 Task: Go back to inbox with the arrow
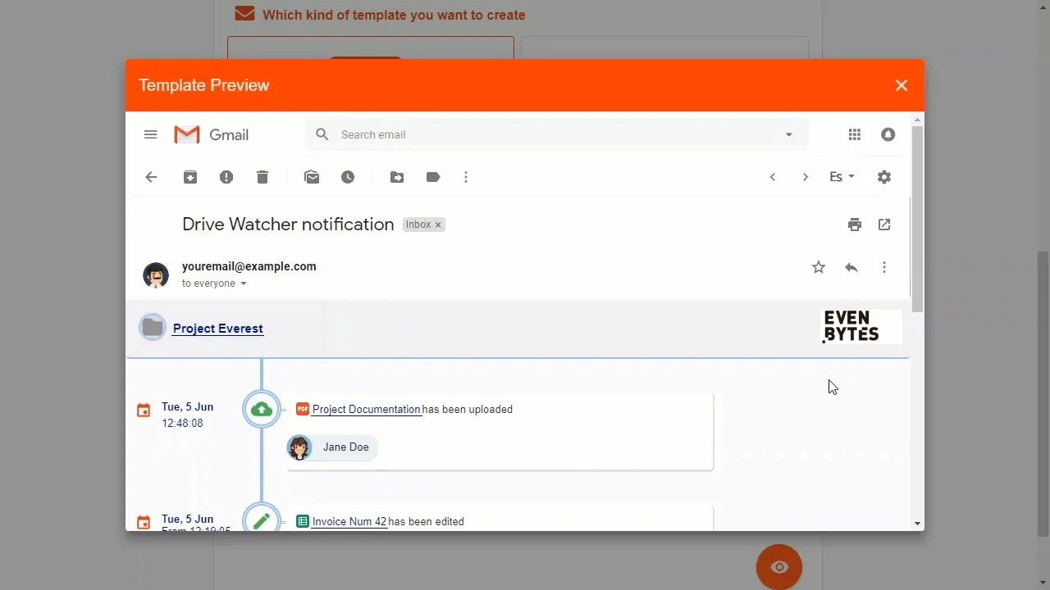coord(151,177)
